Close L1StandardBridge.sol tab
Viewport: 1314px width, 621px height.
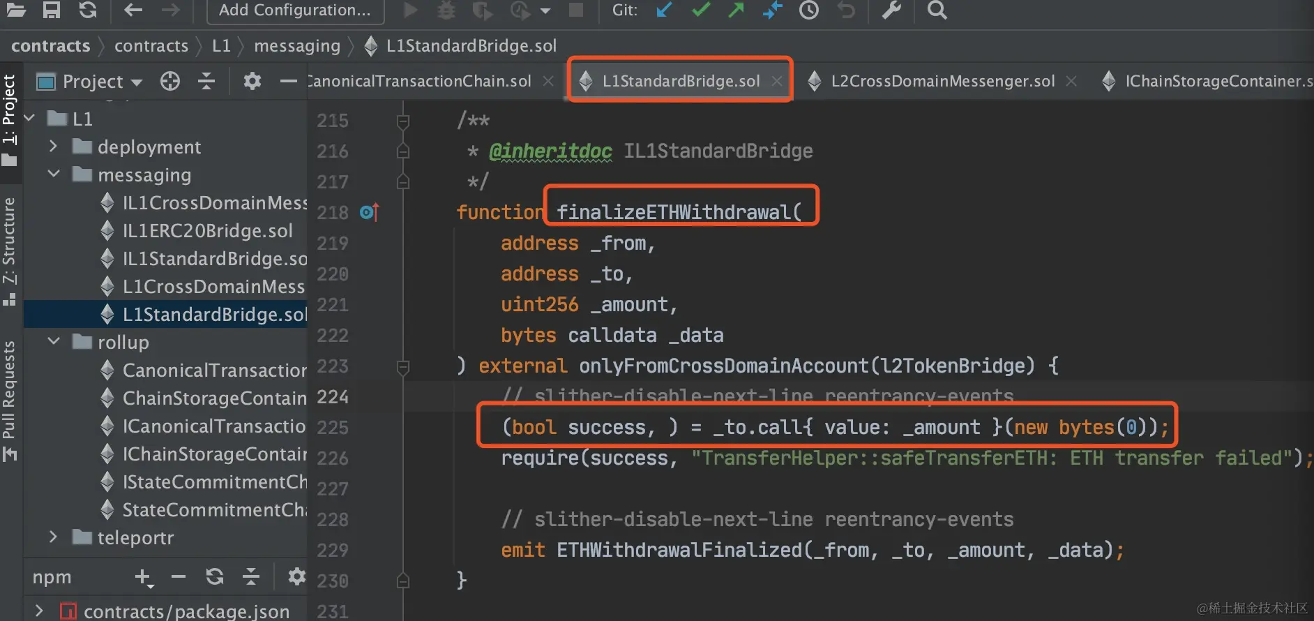[x=776, y=81]
